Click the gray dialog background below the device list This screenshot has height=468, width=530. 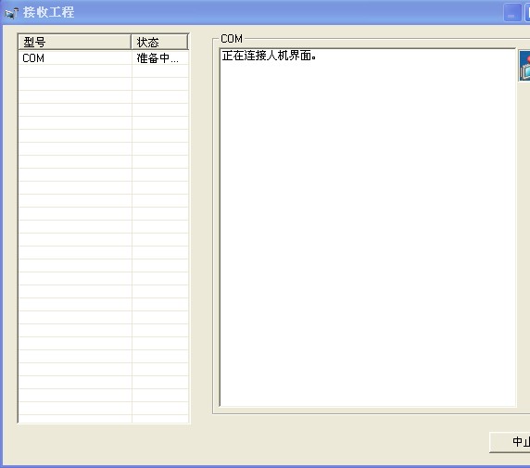click(104, 444)
